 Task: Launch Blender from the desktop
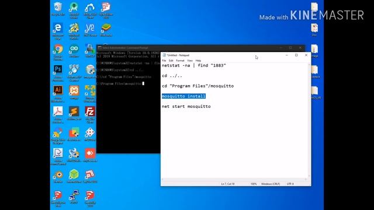click(58, 176)
